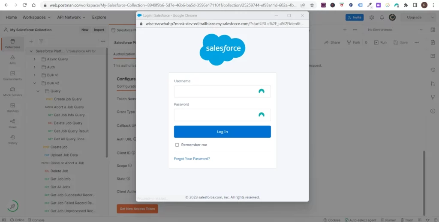Click the collections list vertical scrollbar

[x=107, y=103]
